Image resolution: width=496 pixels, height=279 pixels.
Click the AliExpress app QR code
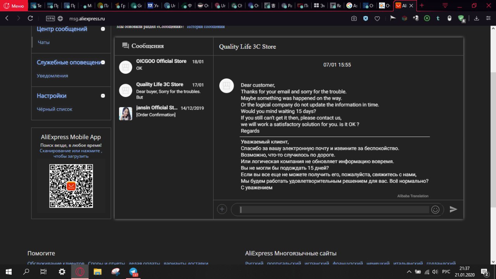tap(71, 186)
